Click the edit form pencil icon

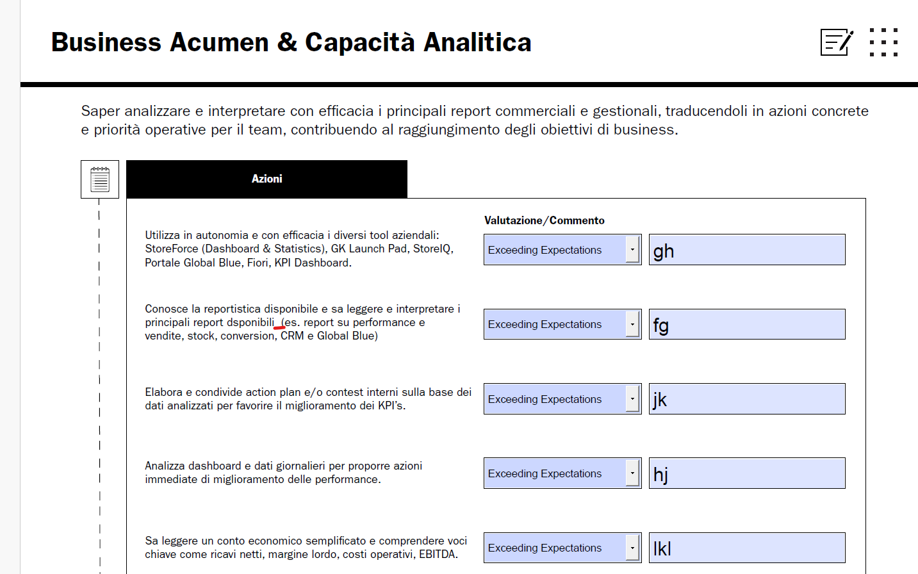click(x=836, y=42)
